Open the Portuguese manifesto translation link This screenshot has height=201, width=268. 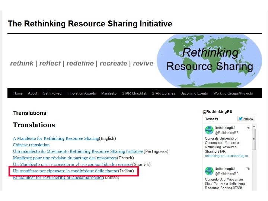pos(78,151)
